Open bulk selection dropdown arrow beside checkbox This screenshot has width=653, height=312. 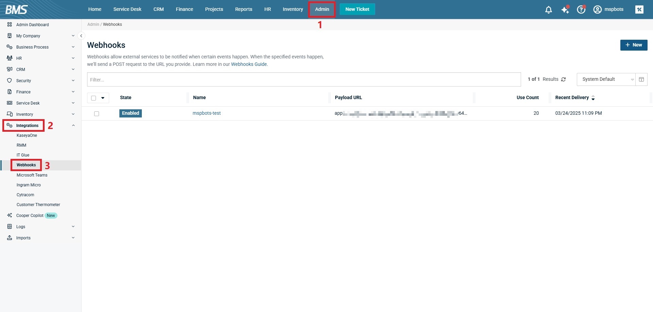point(103,98)
